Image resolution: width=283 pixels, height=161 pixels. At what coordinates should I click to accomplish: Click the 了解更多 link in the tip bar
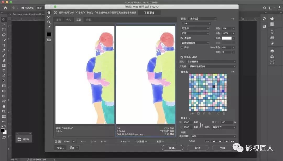(150, 12)
